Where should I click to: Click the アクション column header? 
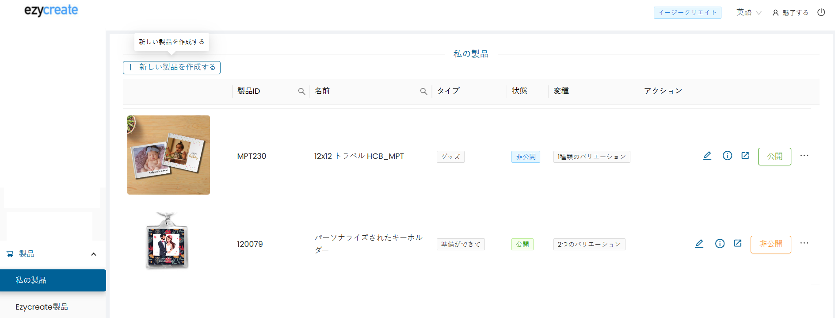click(663, 91)
